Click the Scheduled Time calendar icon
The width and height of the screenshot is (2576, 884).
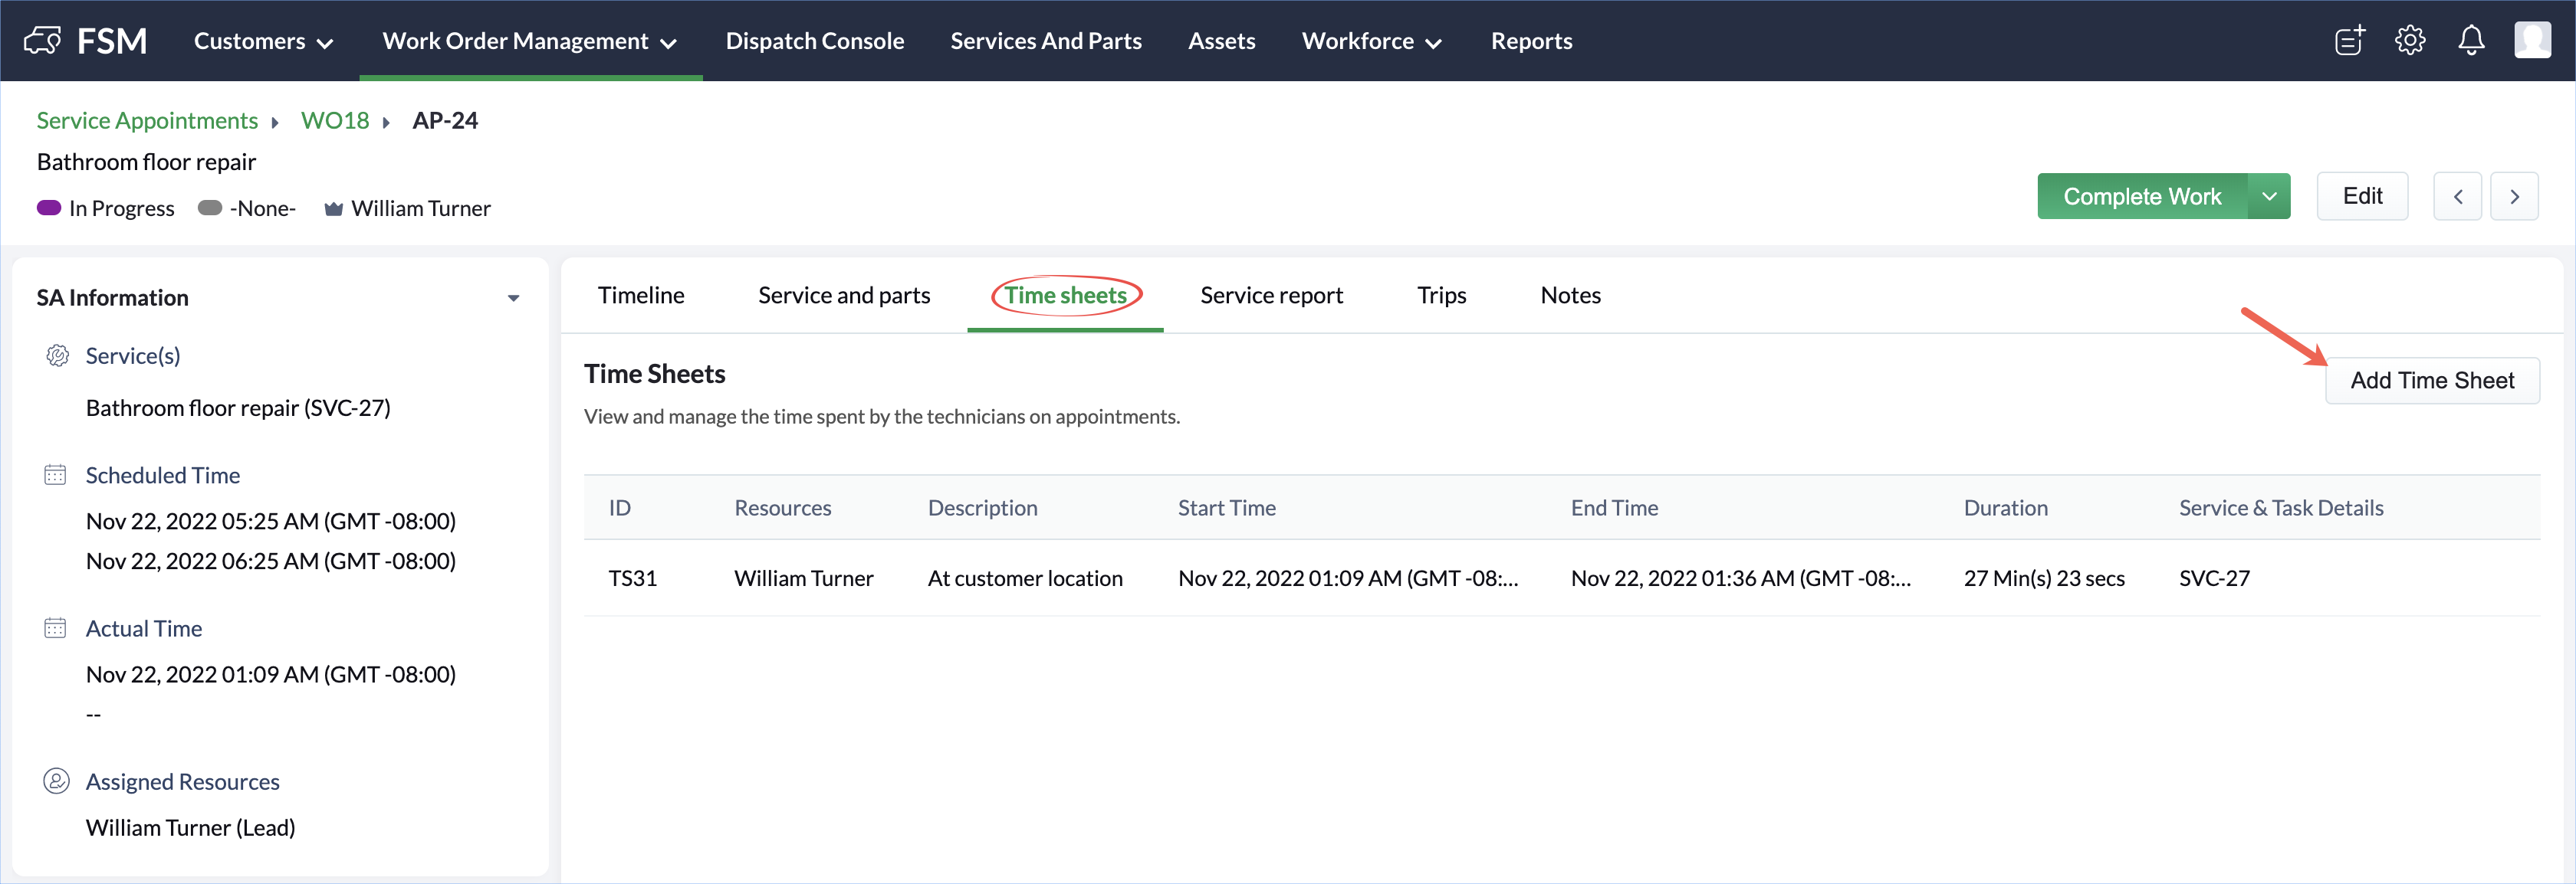point(55,474)
